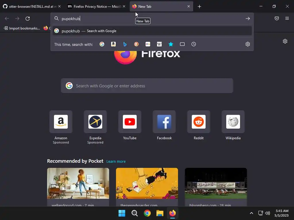294x220 pixels.
Task: Search this time with DuckDuckGo icon
Action: tap(136, 44)
